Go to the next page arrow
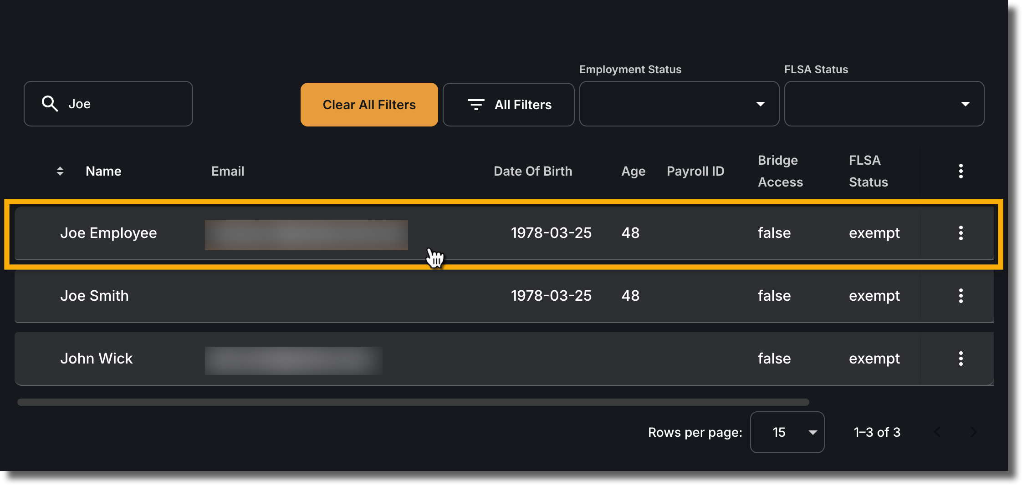1022x485 pixels. [973, 432]
